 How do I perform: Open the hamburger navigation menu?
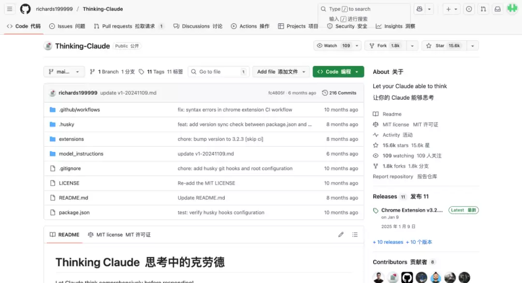pos(10,9)
